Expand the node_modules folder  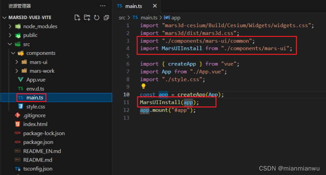tap(40, 26)
